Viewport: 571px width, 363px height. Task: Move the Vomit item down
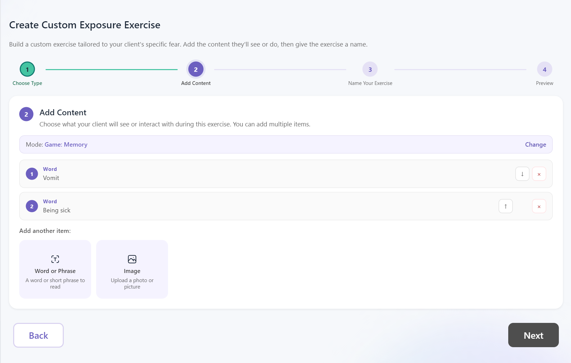(522, 174)
